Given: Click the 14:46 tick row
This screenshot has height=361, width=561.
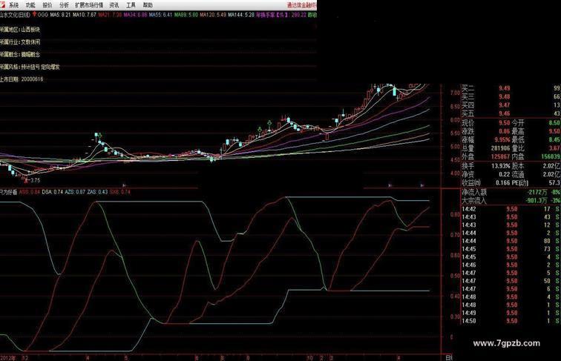Looking at the screenshot, I should click(x=511, y=265).
